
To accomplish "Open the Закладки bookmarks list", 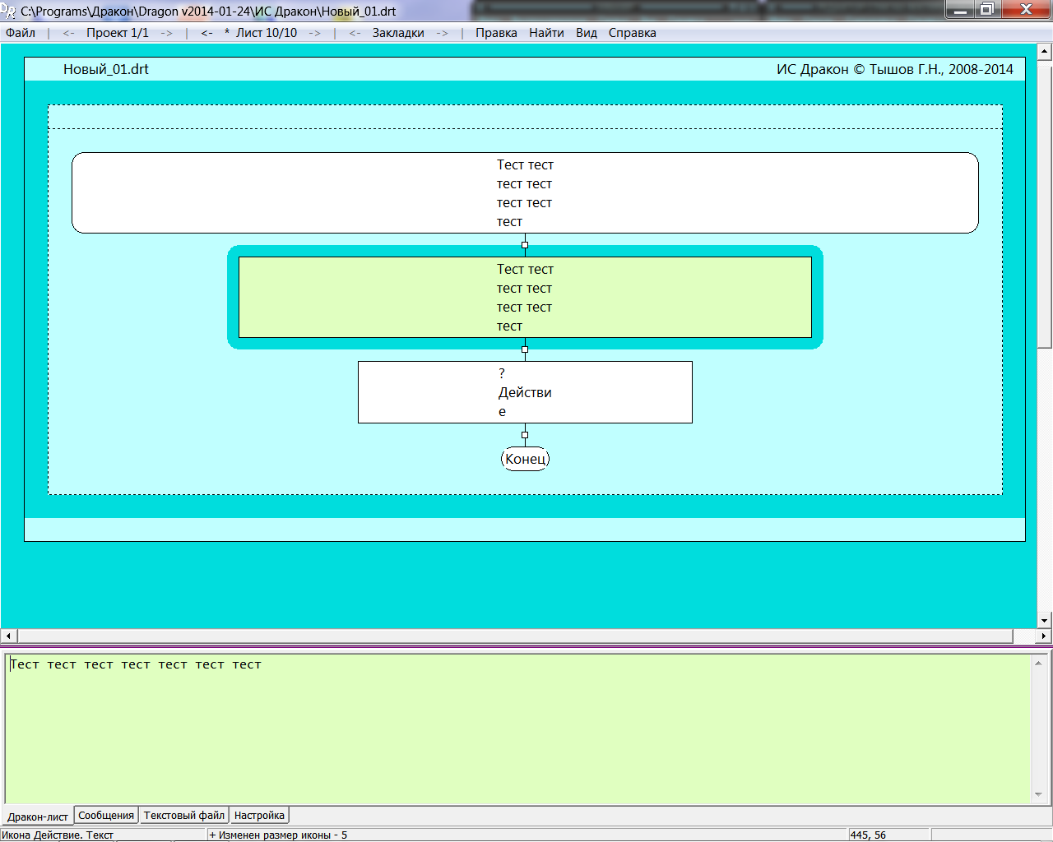I will tap(398, 33).
